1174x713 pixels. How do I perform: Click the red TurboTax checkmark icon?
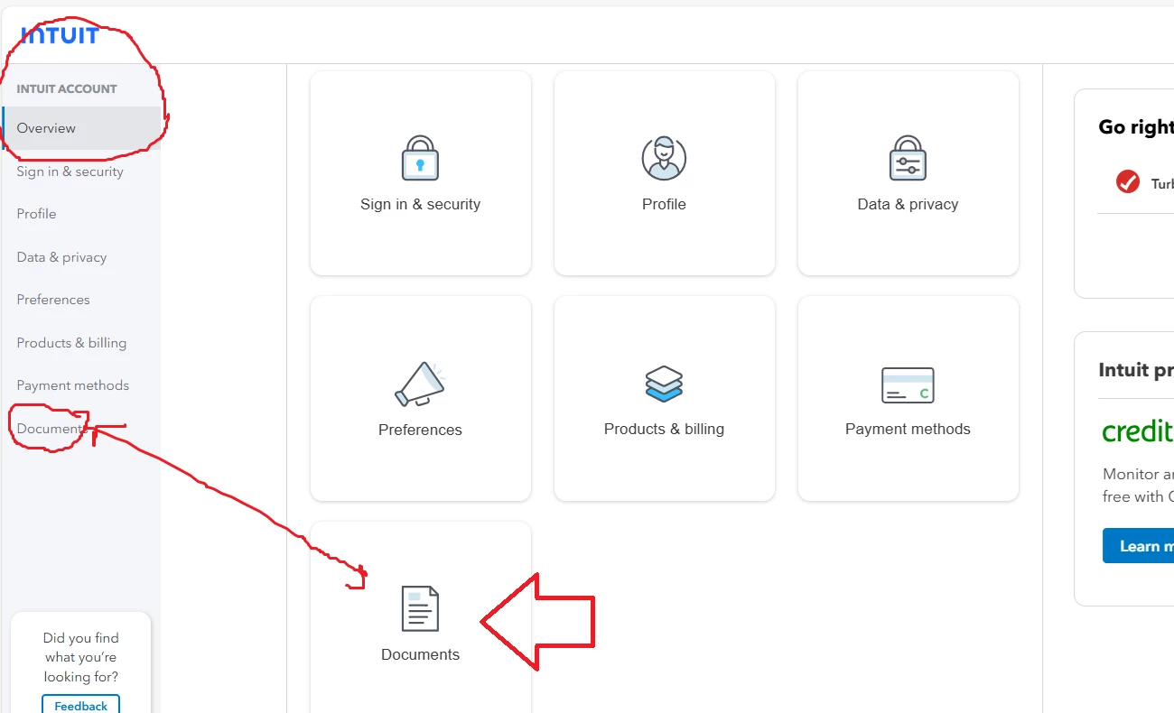1128,181
